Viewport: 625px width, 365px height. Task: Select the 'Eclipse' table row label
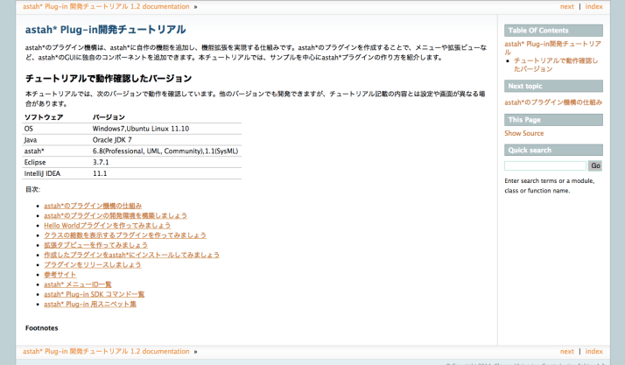(35, 162)
